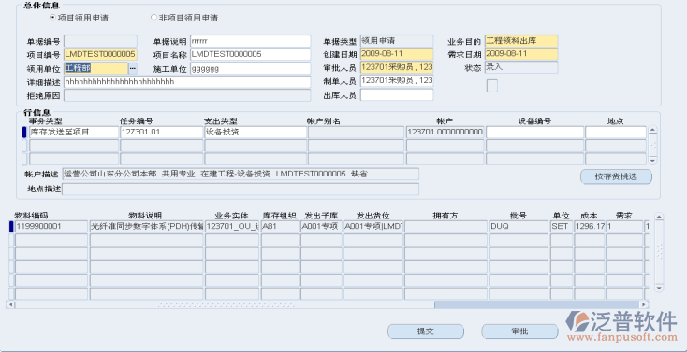Click the 按存货挑选 button
The width and height of the screenshot is (687, 352).
click(x=616, y=176)
